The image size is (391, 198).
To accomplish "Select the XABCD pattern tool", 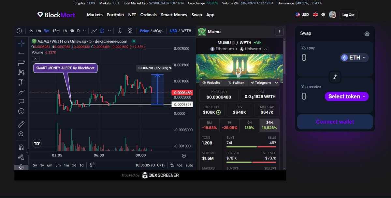I will tap(21, 72).
